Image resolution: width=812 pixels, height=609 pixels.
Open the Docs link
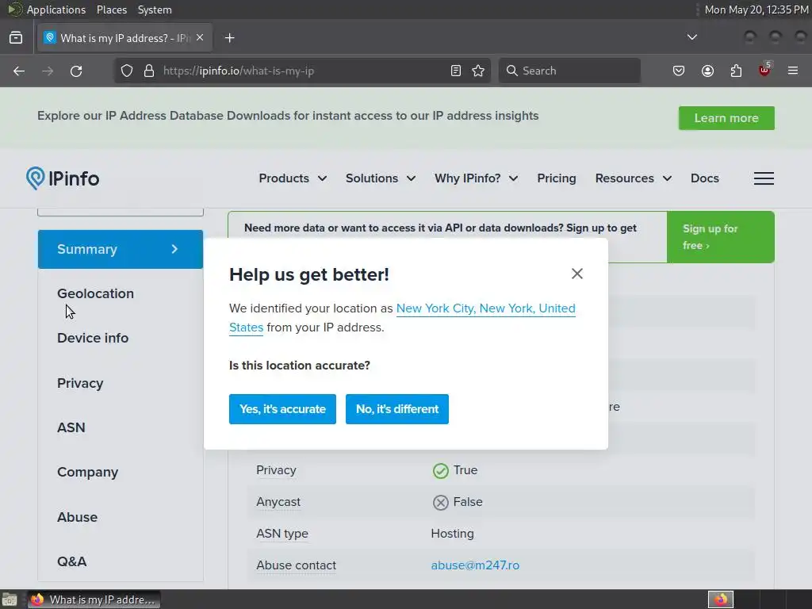(704, 178)
